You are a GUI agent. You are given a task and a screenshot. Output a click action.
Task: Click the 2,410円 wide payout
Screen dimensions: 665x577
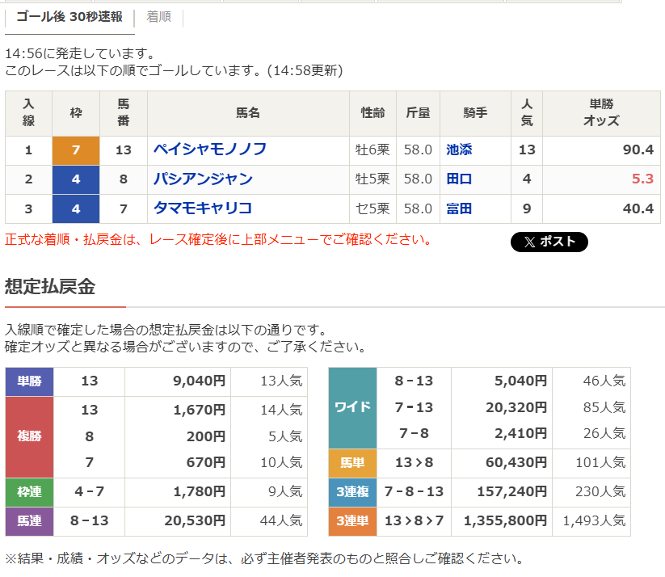[520, 434]
